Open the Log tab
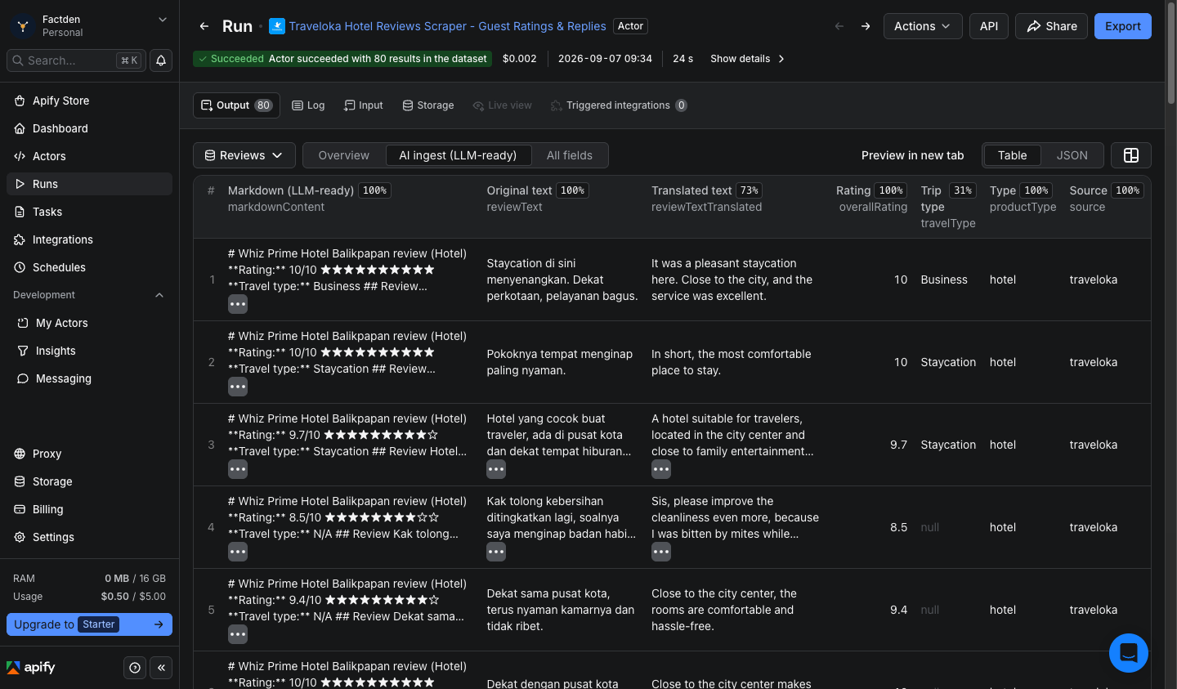The height and width of the screenshot is (689, 1177). pyautogui.click(x=308, y=105)
